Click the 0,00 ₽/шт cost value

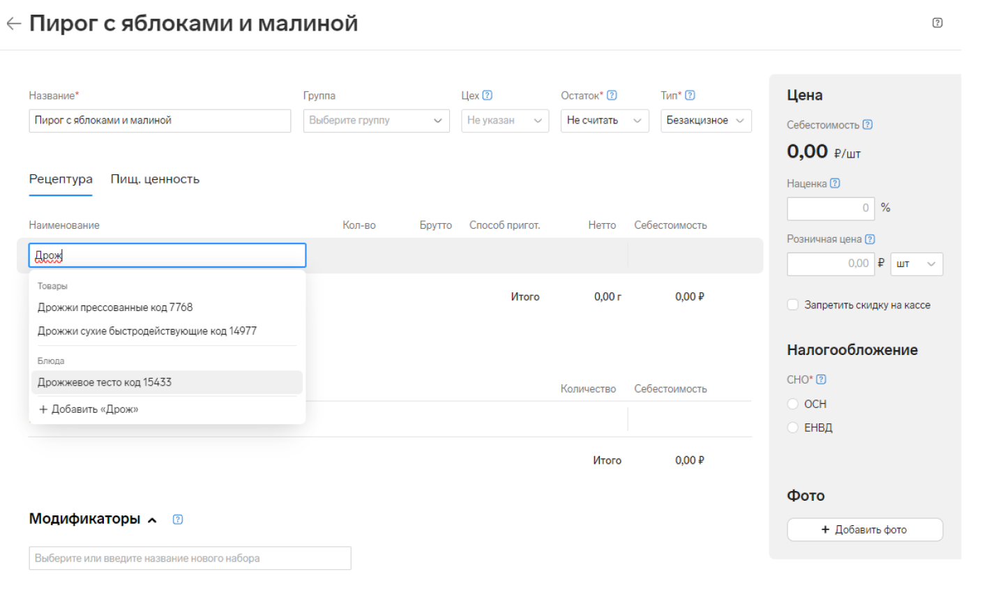[824, 151]
